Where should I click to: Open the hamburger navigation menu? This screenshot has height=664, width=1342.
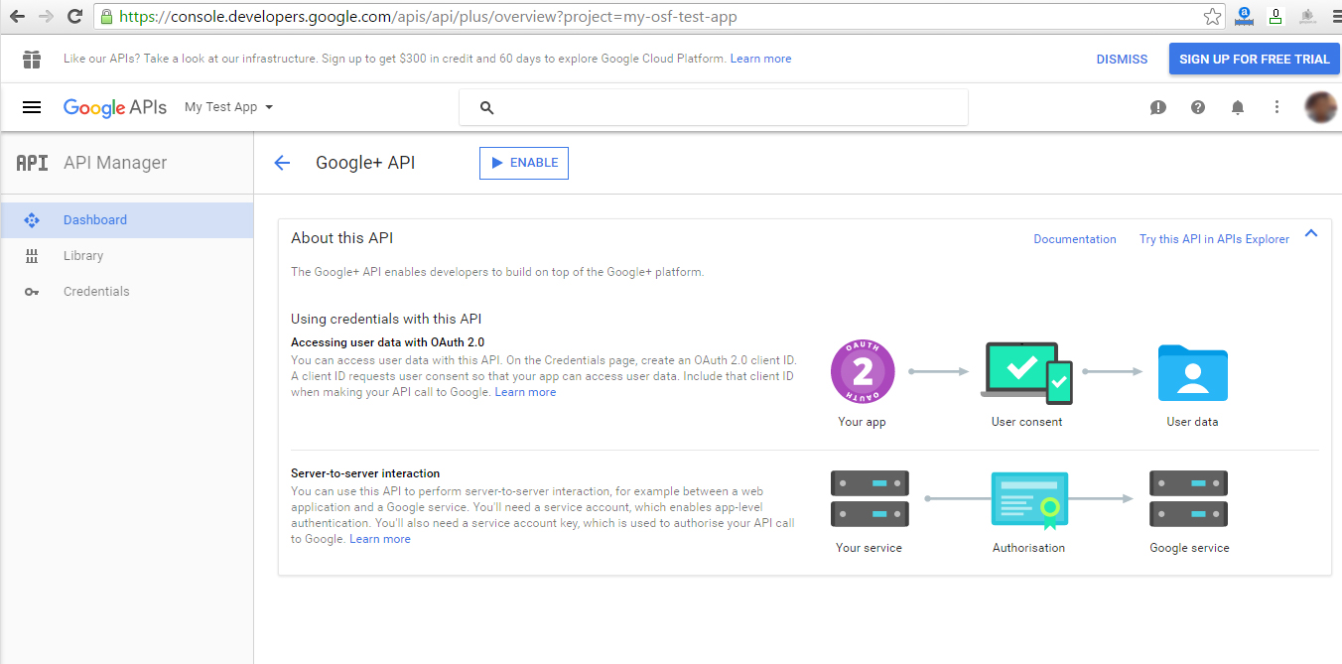click(32, 107)
